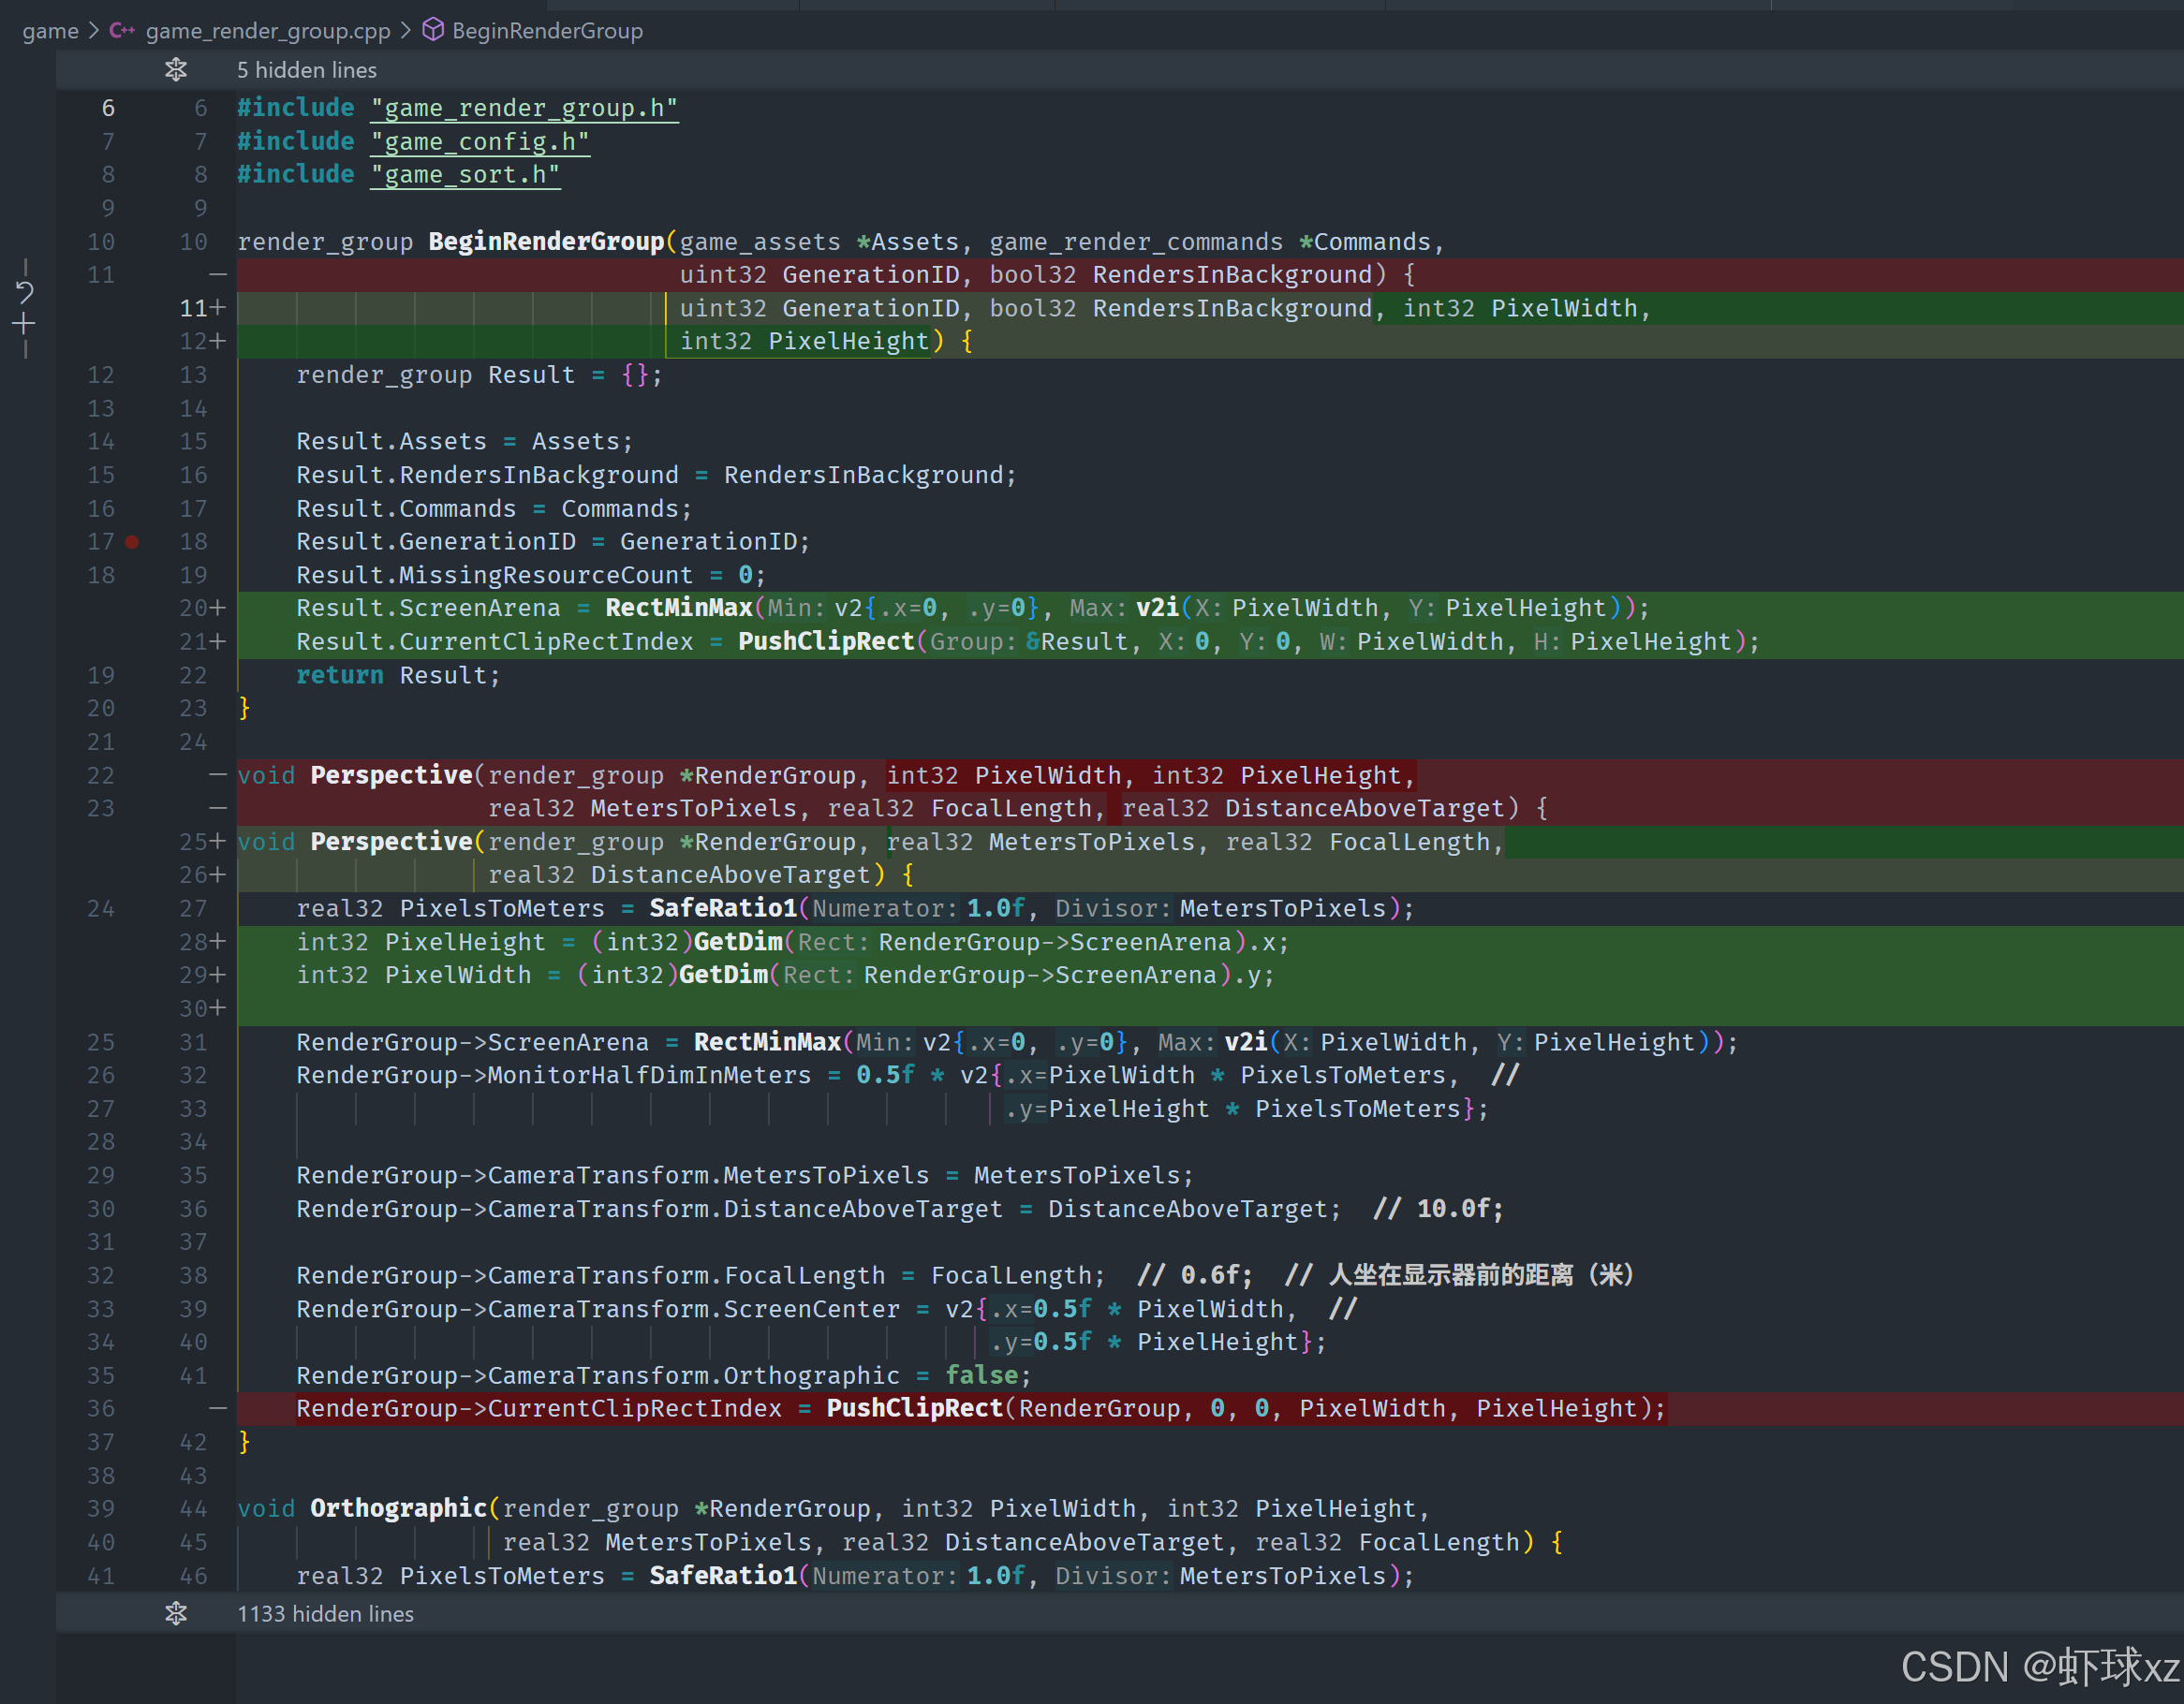The image size is (2184, 1704).
Task: Follow the "game_config.h" include link
Action: (480, 142)
